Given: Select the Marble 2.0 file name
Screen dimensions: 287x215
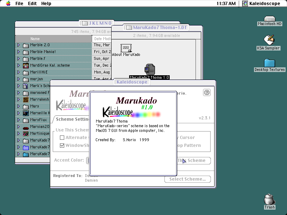Looking at the screenshot, I should [40, 45].
